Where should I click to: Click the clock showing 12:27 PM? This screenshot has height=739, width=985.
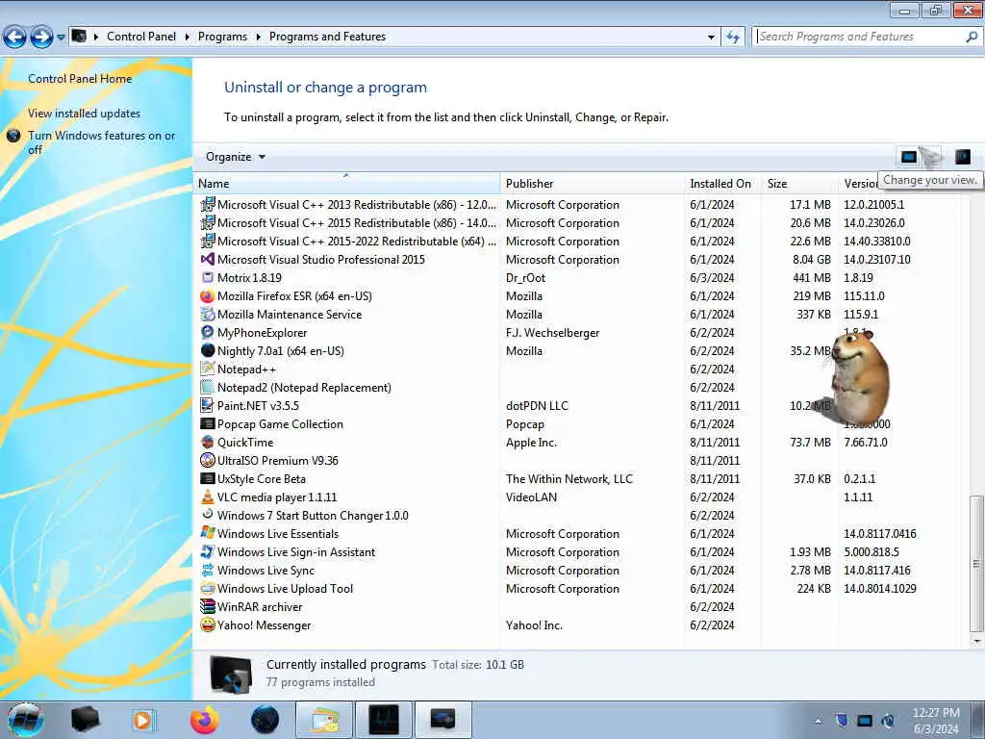point(936,713)
